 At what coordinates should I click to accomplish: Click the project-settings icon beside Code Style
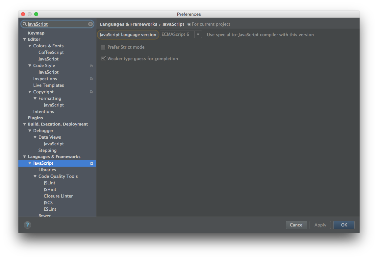pyautogui.click(x=91, y=65)
